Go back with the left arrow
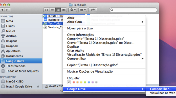176x98 pixels. point(2,10)
